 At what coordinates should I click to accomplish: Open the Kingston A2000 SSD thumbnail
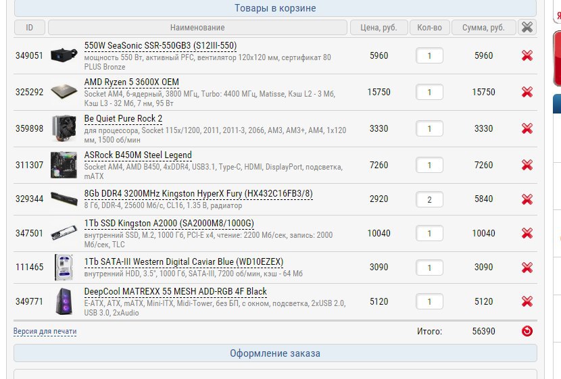point(64,233)
